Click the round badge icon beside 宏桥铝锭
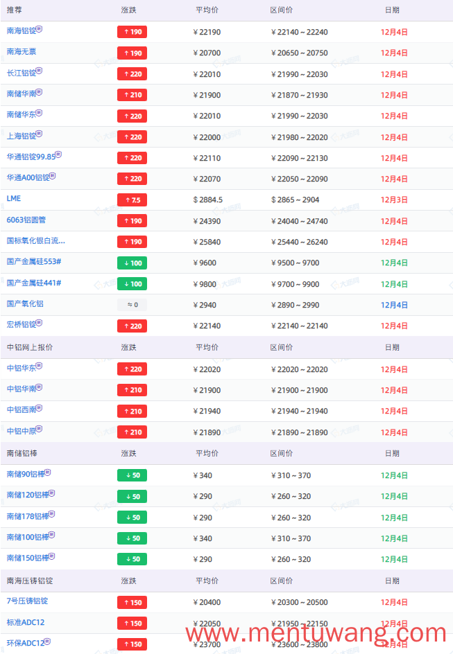453x654 pixels. tap(40, 322)
